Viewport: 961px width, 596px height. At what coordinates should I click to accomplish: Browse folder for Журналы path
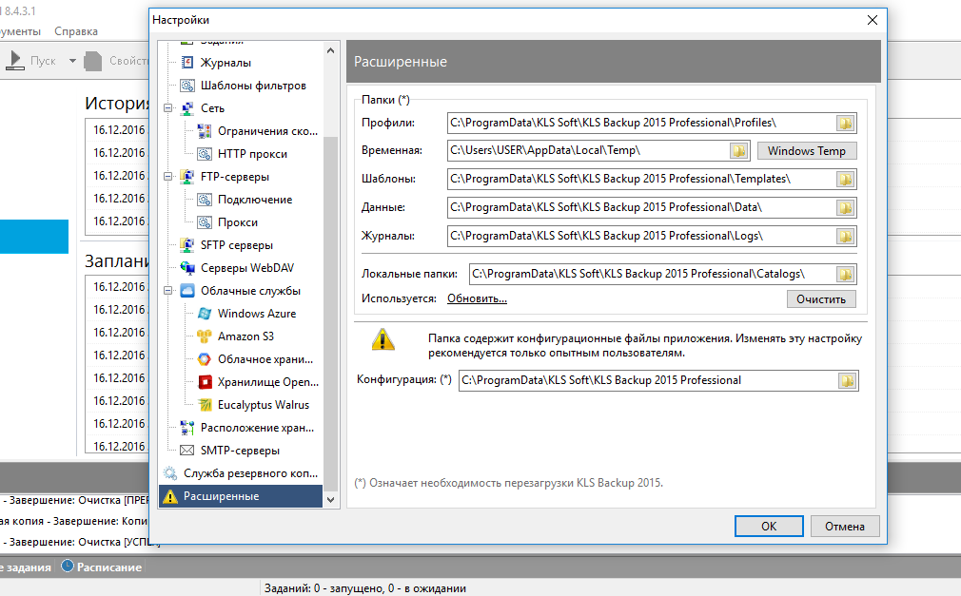click(845, 236)
